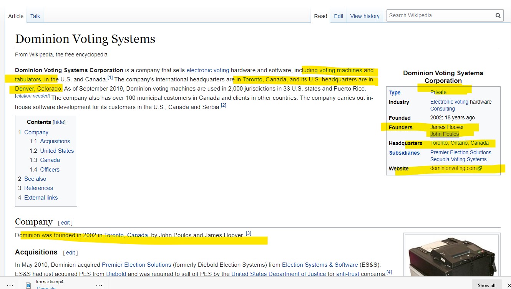
Task: Click the kornacki.mp4 file icon in downloads bar
Action: pos(28,285)
